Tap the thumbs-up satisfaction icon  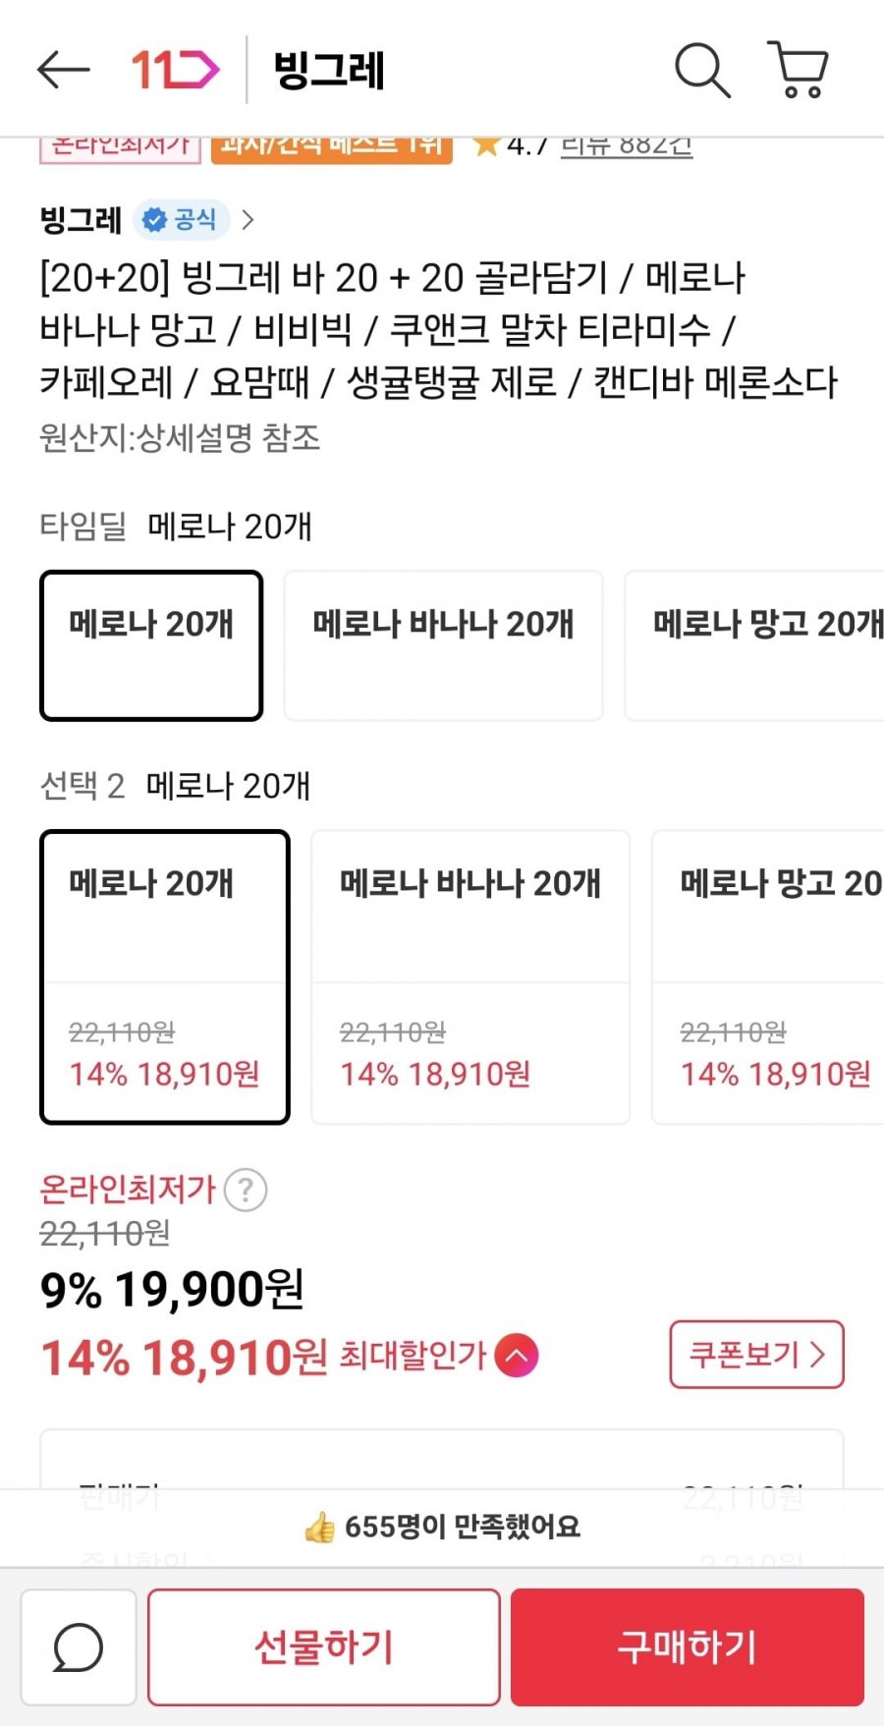tap(319, 1528)
